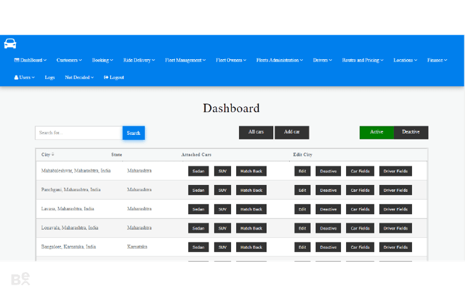Select 'Bangalore, Karnataka, India' city cell
This screenshot has height=296, width=465.
click(68, 247)
